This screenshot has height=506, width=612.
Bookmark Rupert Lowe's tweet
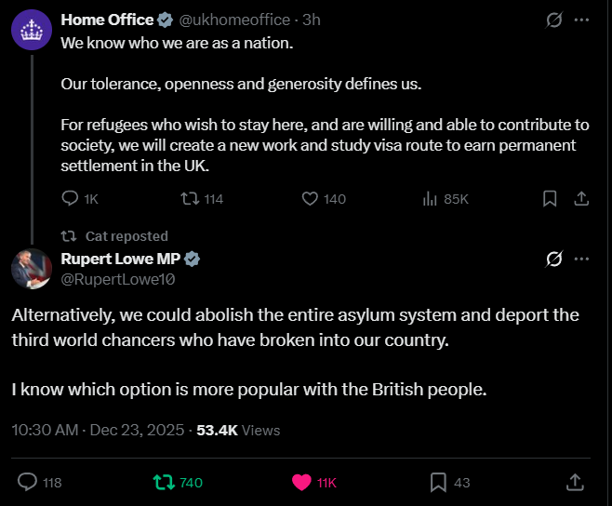click(438, 482)
